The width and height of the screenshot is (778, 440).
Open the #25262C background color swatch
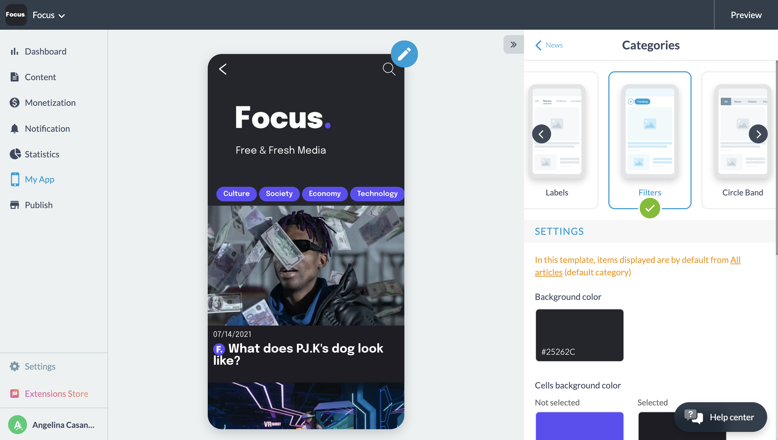[579, 335]
